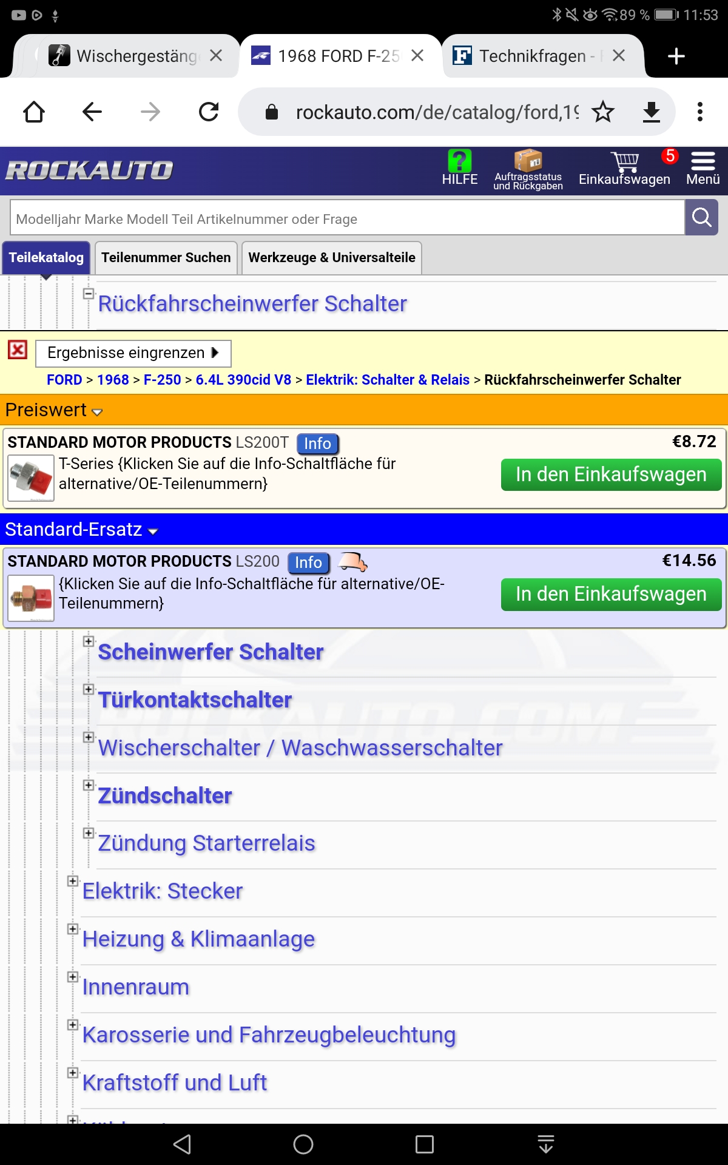Click the search magnifier button

tap(702, 217)
